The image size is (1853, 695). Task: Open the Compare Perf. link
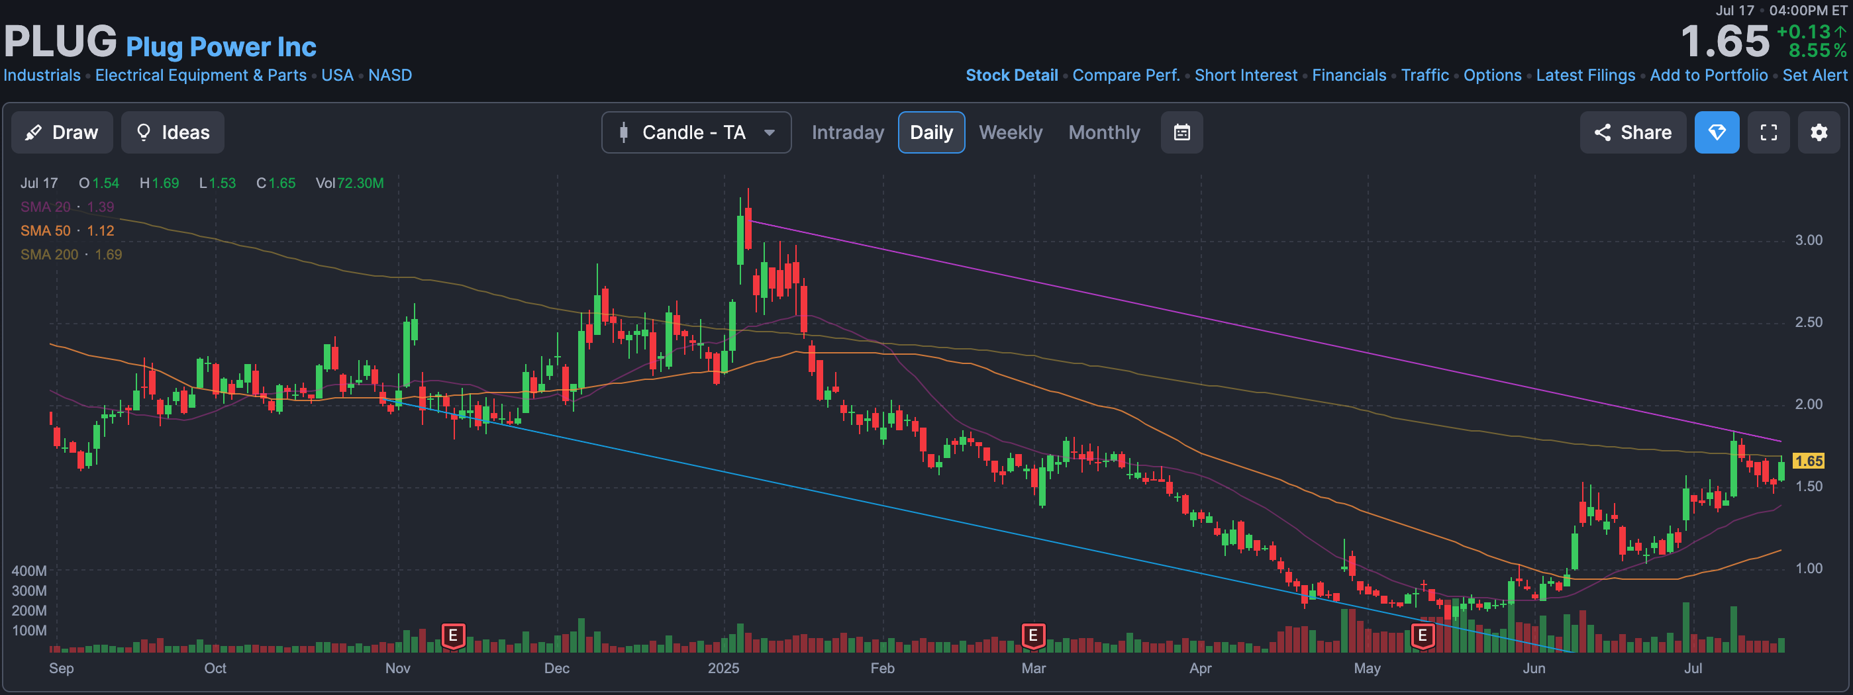1126,75
